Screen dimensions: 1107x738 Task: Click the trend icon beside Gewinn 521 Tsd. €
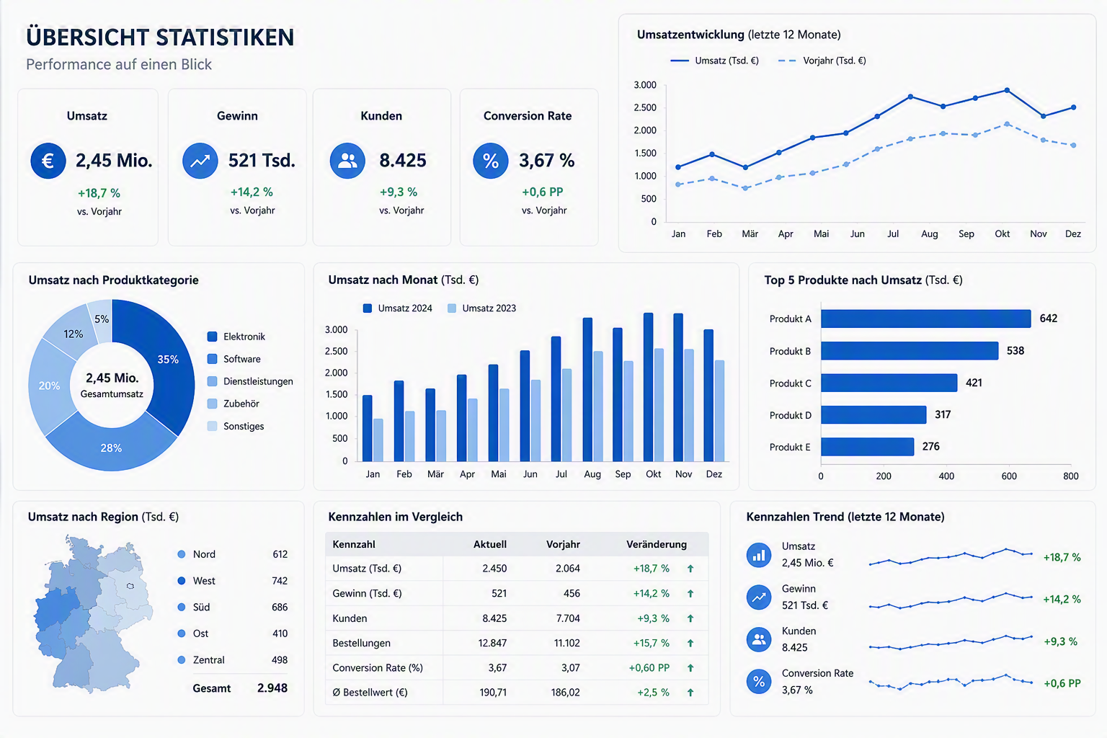coord(759,597)
